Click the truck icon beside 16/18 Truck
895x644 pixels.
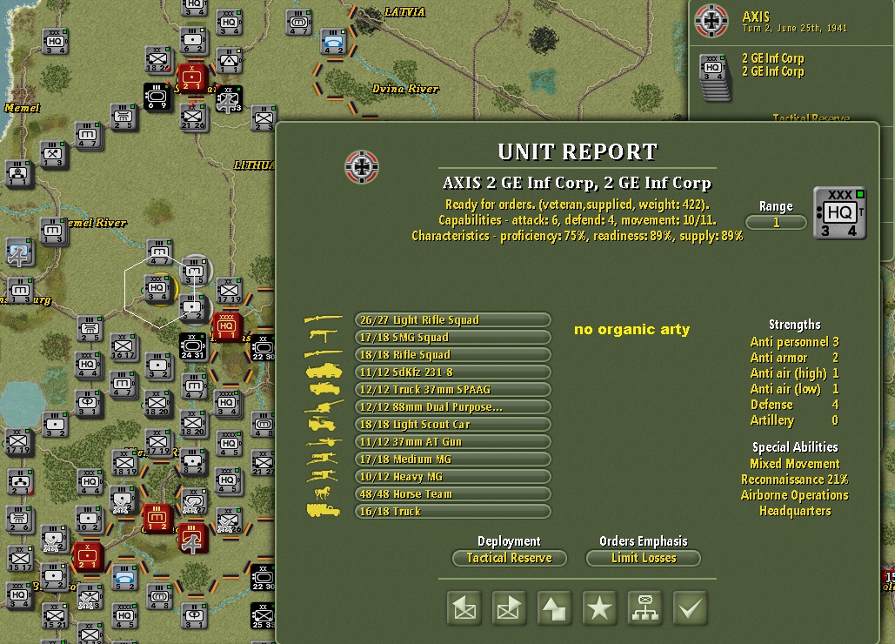[324, 510]
